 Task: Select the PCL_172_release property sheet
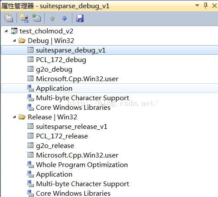coord(62,136)
